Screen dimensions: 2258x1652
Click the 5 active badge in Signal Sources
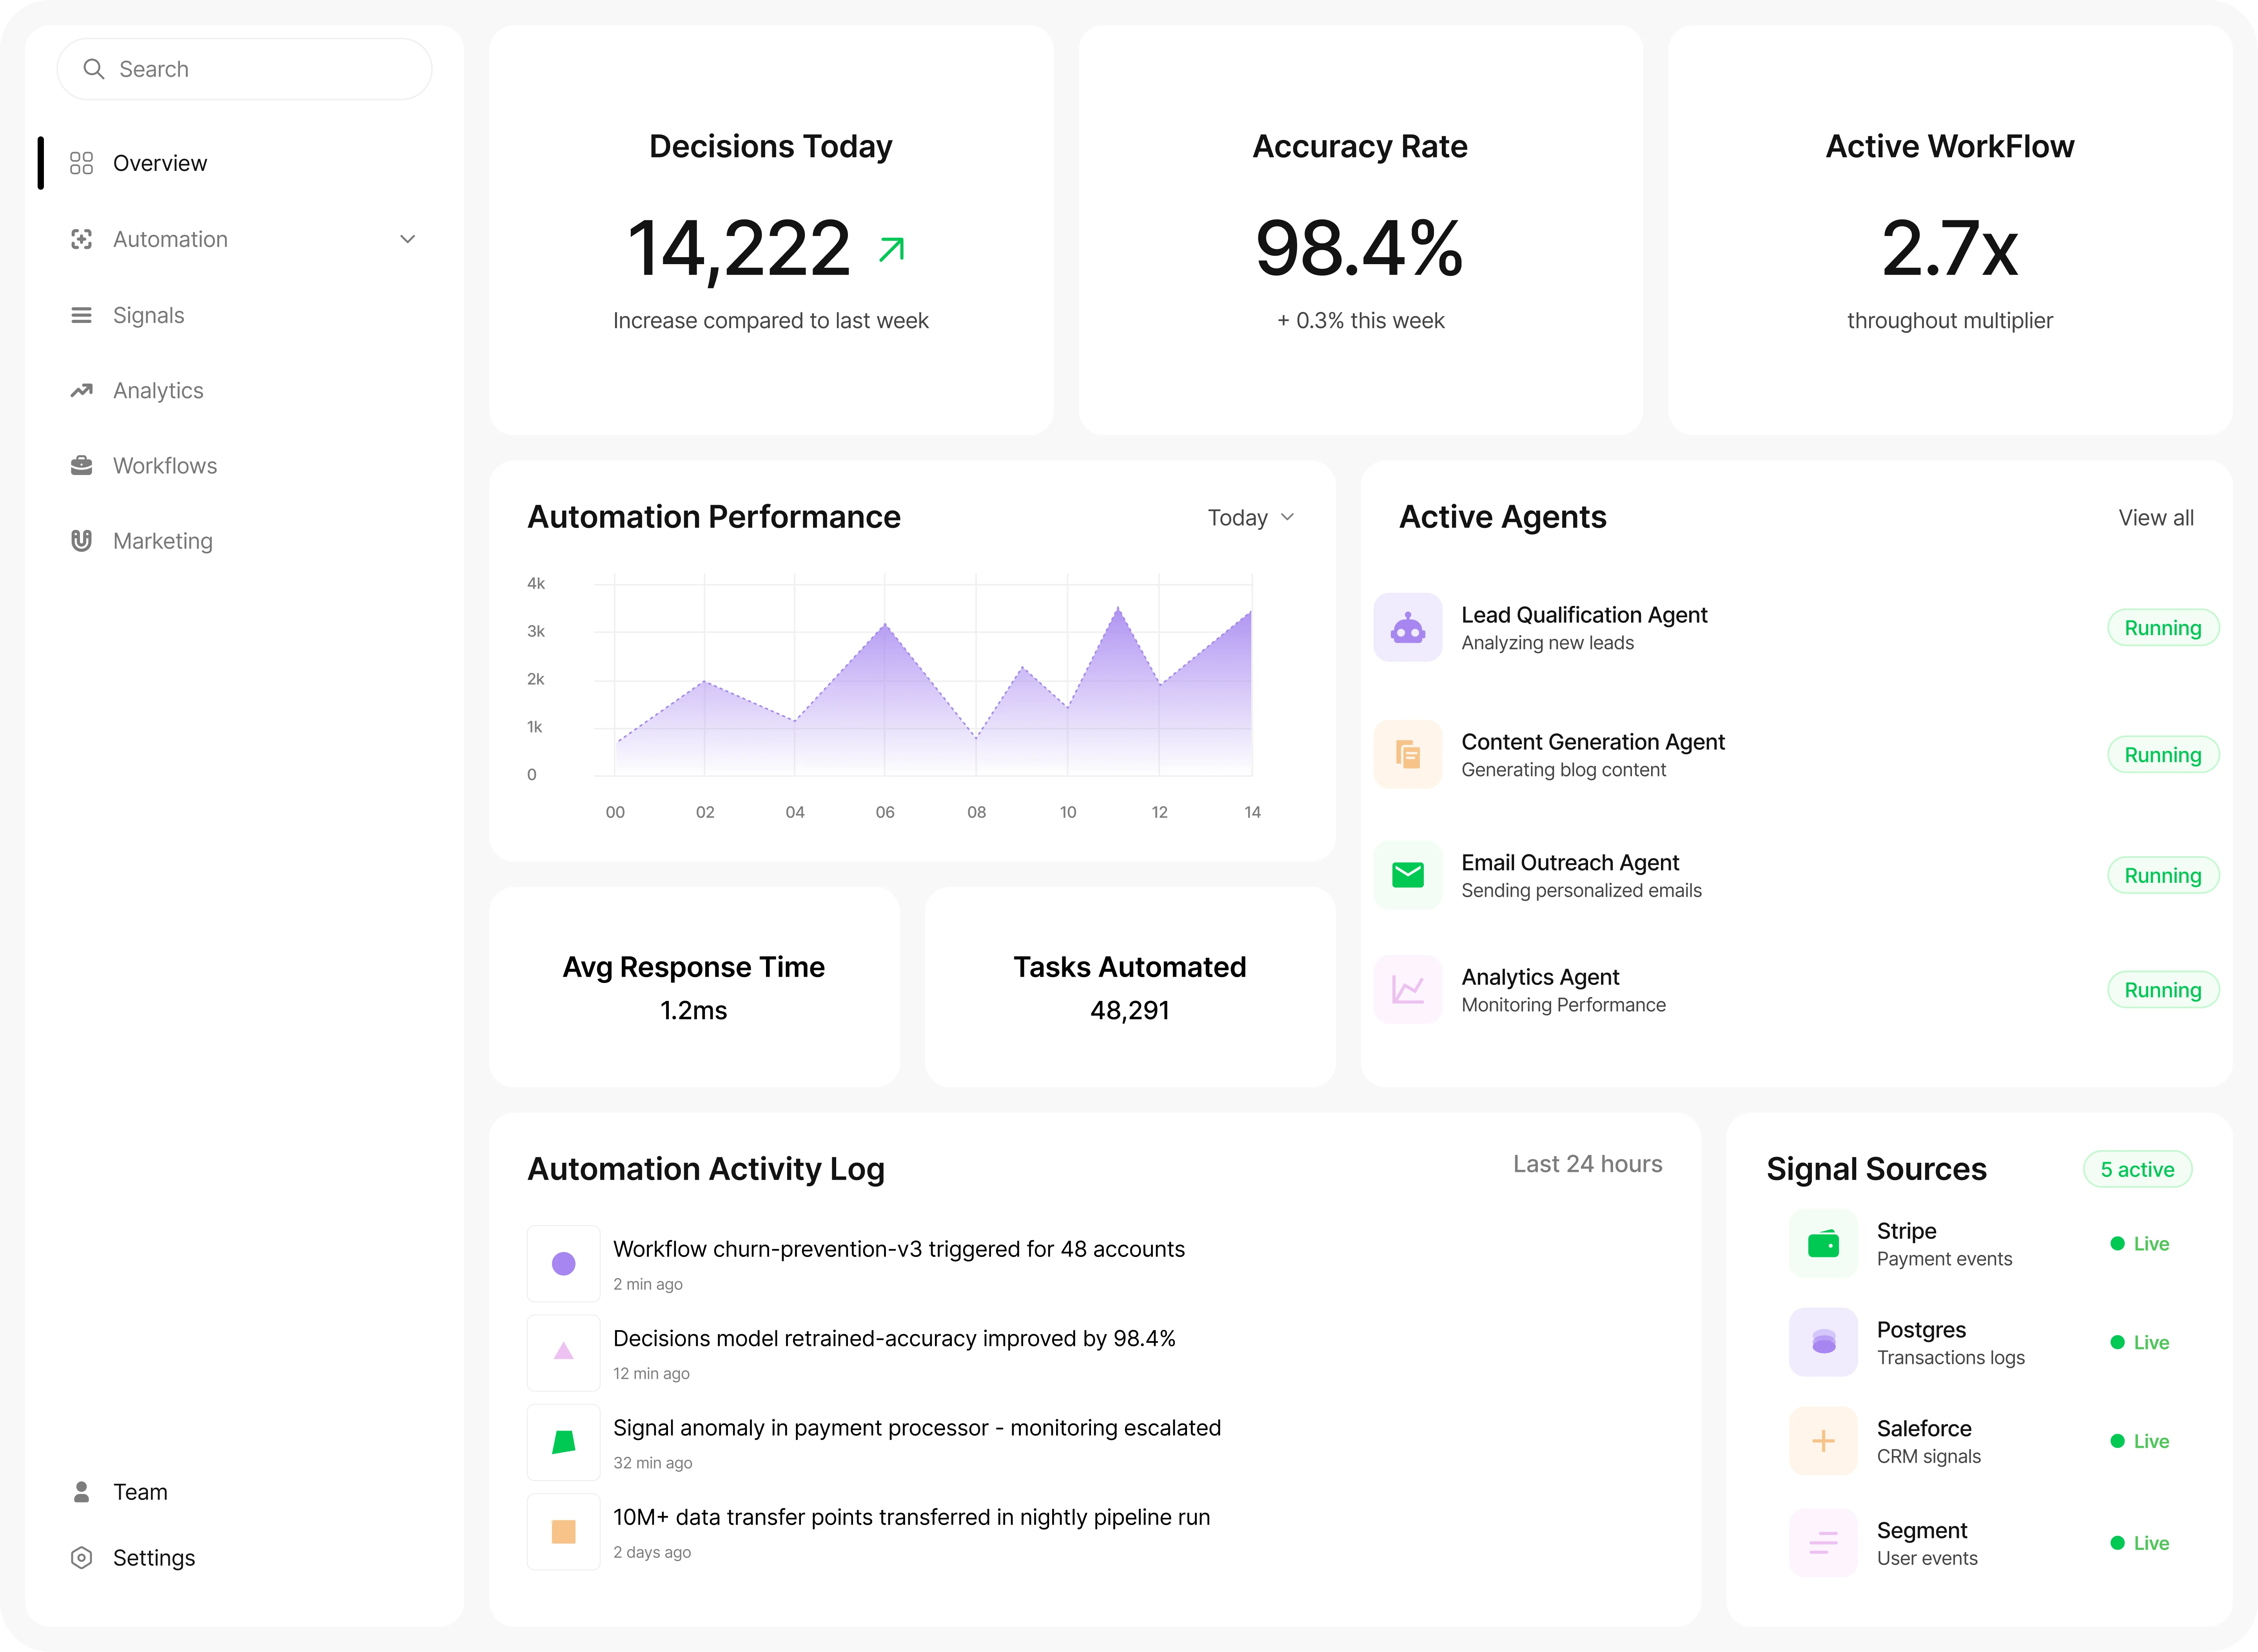2138,1169
